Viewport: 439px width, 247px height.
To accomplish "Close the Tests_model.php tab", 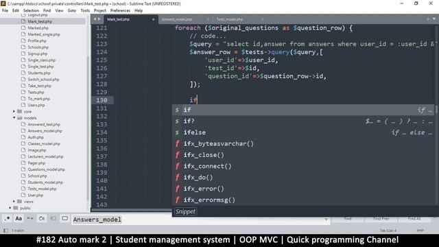I will [x=262, y=19].
